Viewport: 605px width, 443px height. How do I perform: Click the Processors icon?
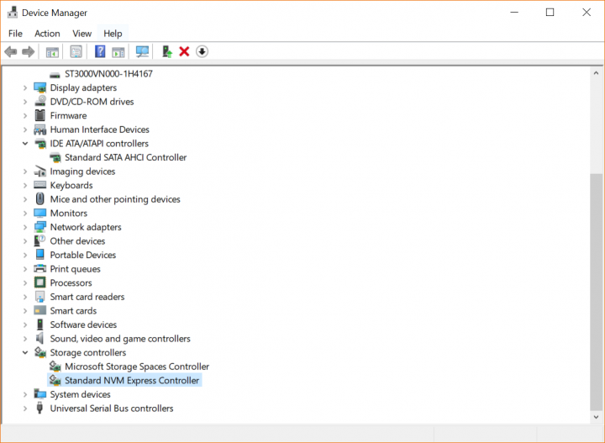point(39,282)
